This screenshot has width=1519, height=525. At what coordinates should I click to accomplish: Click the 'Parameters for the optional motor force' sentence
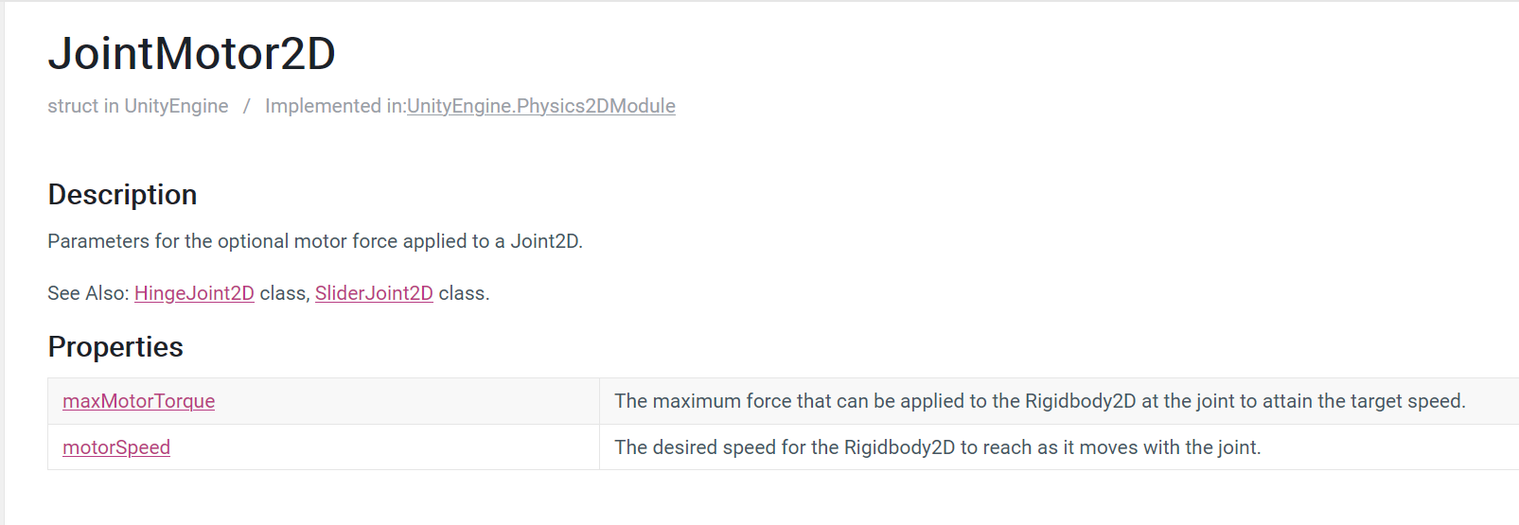315,241
